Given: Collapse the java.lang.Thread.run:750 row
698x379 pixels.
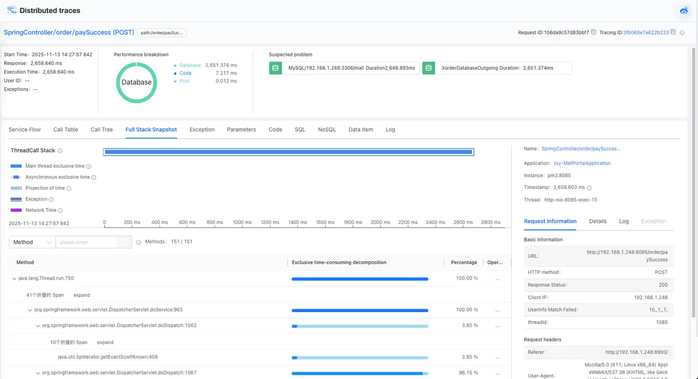Looking at the screenshot, I should tap(14, 279).
